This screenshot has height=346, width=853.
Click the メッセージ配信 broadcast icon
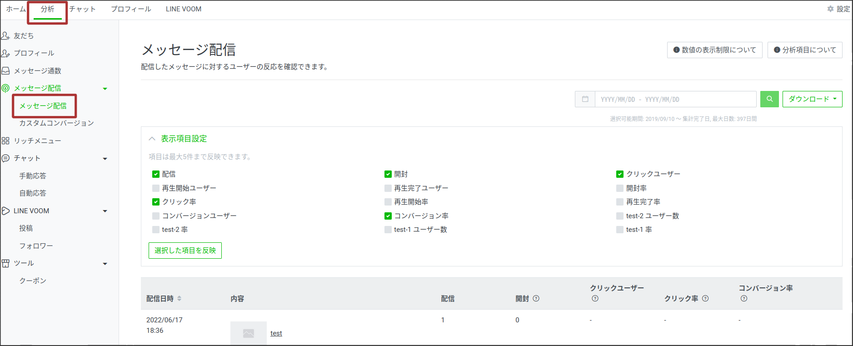click(x=5, y=88)
